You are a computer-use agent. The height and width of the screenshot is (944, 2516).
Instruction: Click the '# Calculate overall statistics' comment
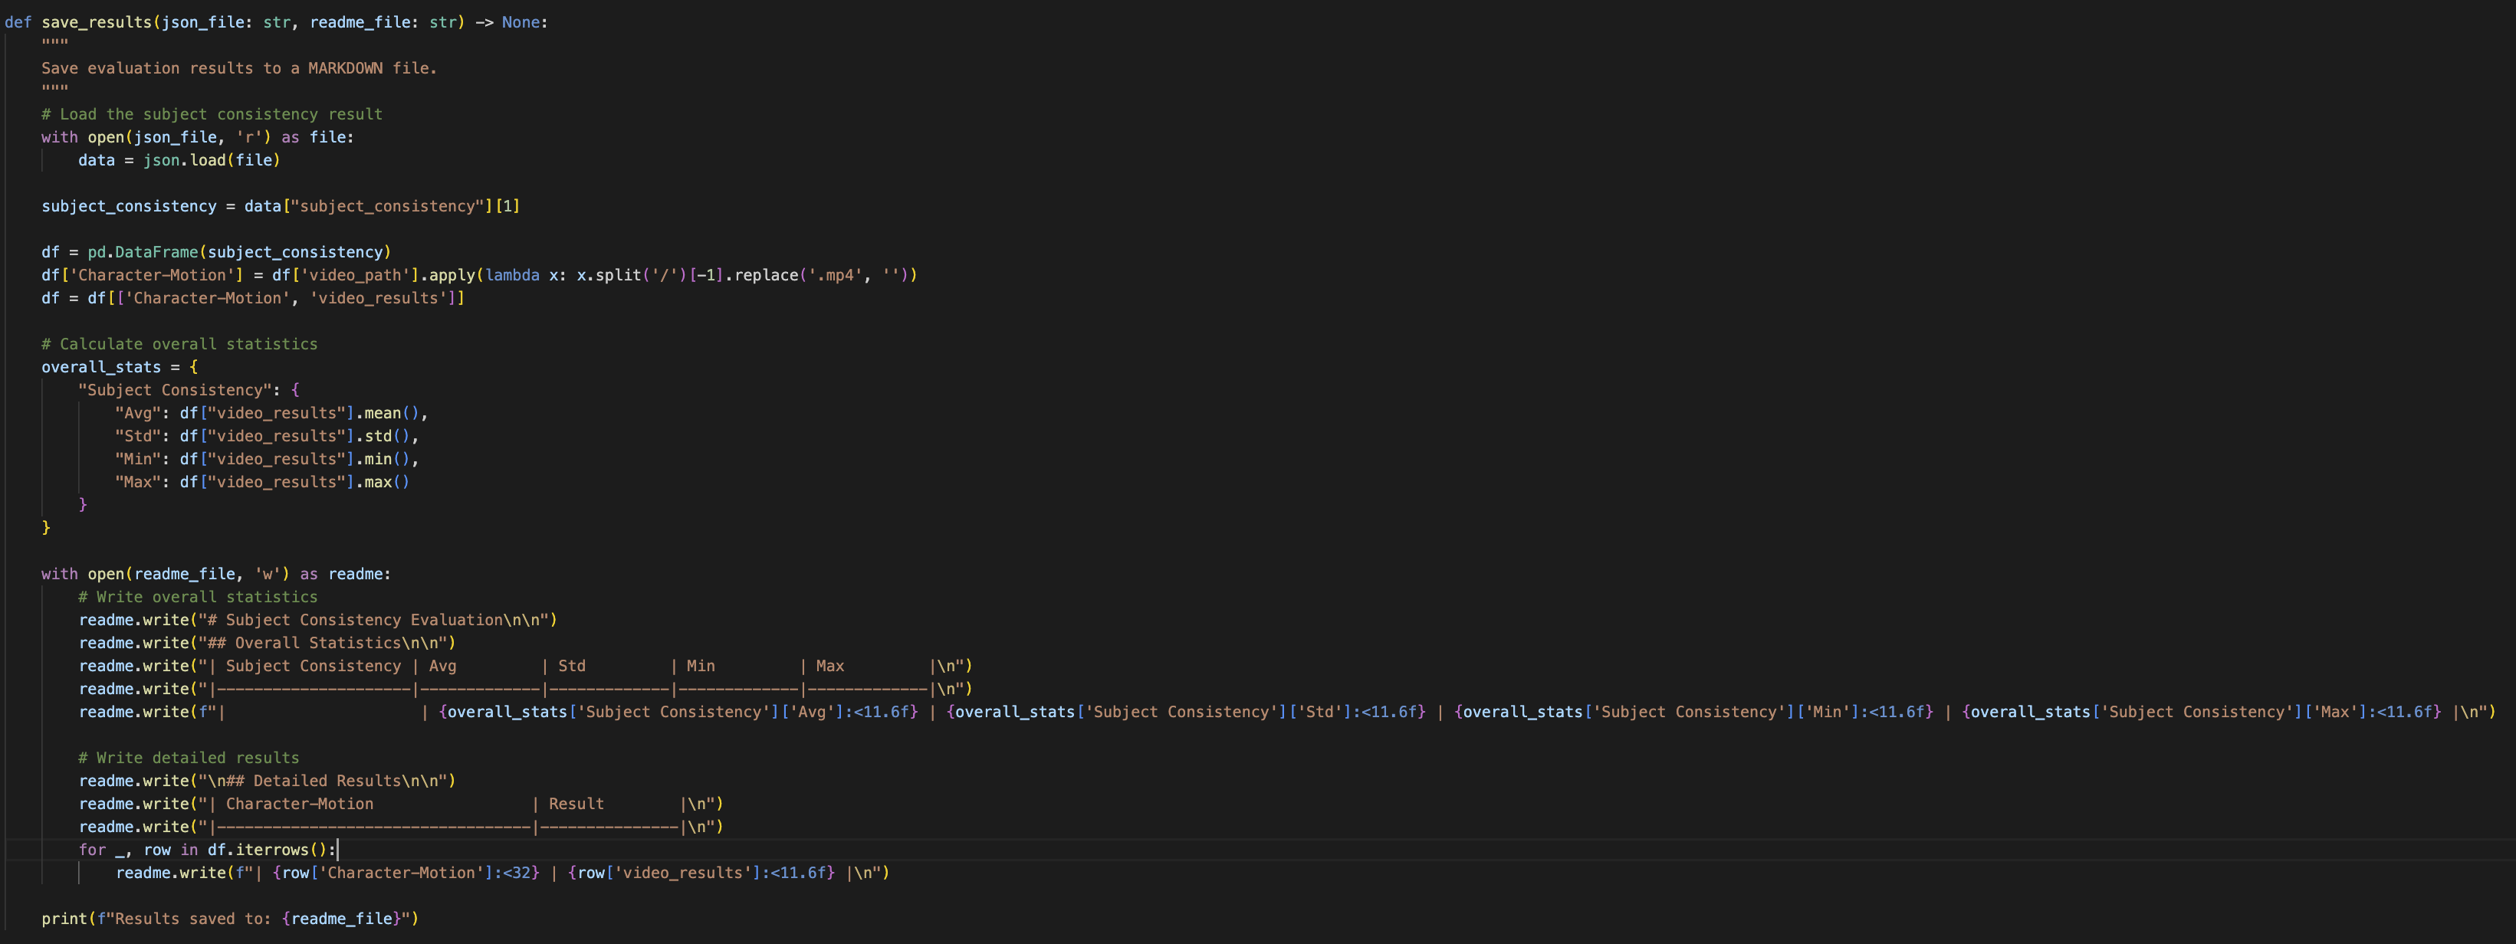coord(179,343)
